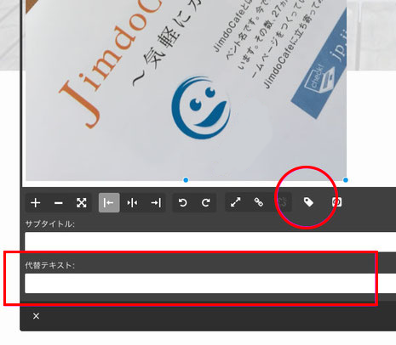This screenshot has height=345, width=396.
Task: Shrink the image with the minus icon
Action: click(59, 203)
